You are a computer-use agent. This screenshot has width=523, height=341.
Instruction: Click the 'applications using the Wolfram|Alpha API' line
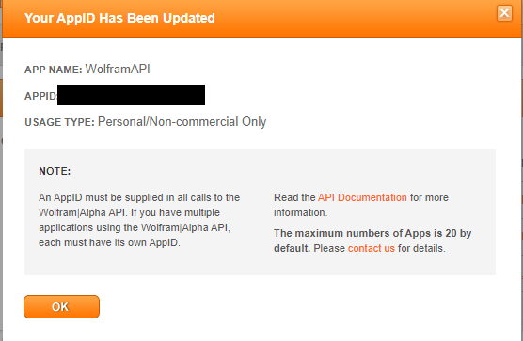135,227
